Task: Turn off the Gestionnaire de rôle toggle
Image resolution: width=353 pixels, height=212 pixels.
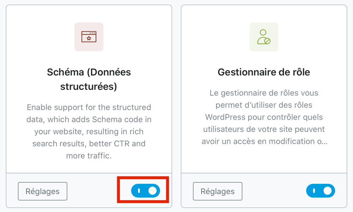Action: coord(321,191)
